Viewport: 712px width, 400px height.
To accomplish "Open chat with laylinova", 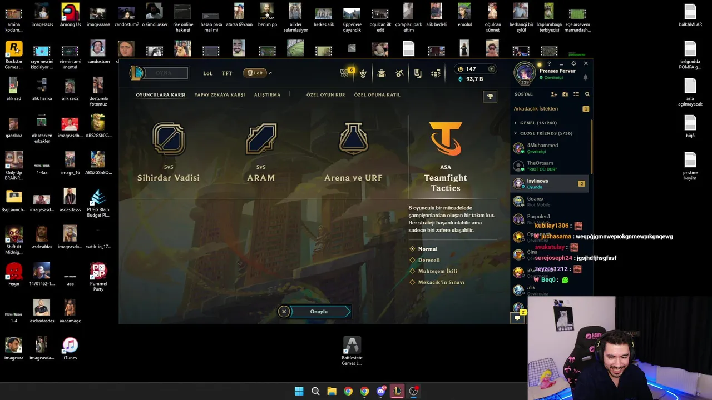I will [x=550, y=183].
